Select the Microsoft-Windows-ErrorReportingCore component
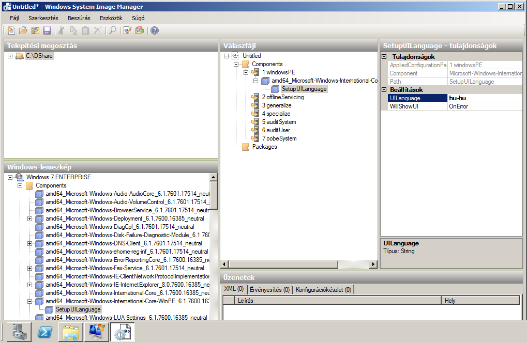527x343 pixels. coord(127,260)
